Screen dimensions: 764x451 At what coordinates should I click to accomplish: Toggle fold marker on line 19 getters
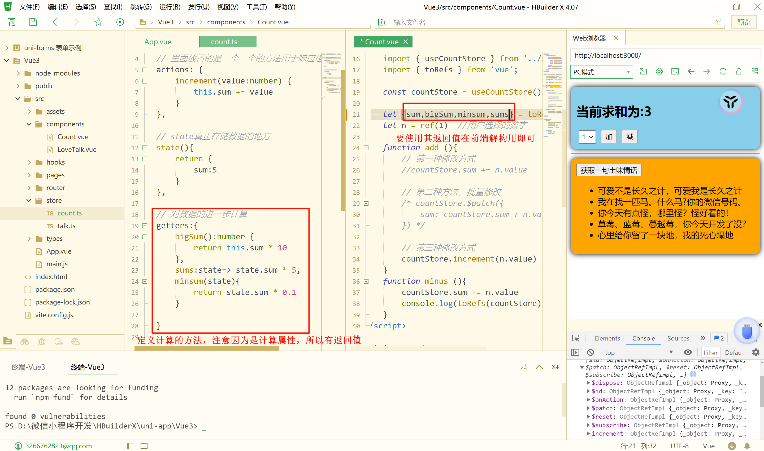coord(145,226)
